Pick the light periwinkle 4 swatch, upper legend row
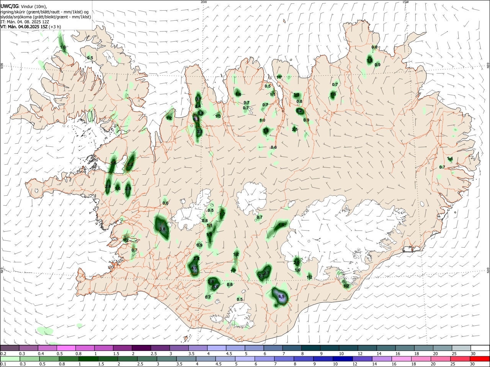This screenshot has width=490, height=367. (x=217, y=348)
